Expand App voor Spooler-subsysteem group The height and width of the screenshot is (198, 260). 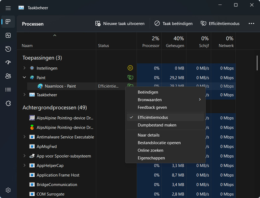coord(24,156)
